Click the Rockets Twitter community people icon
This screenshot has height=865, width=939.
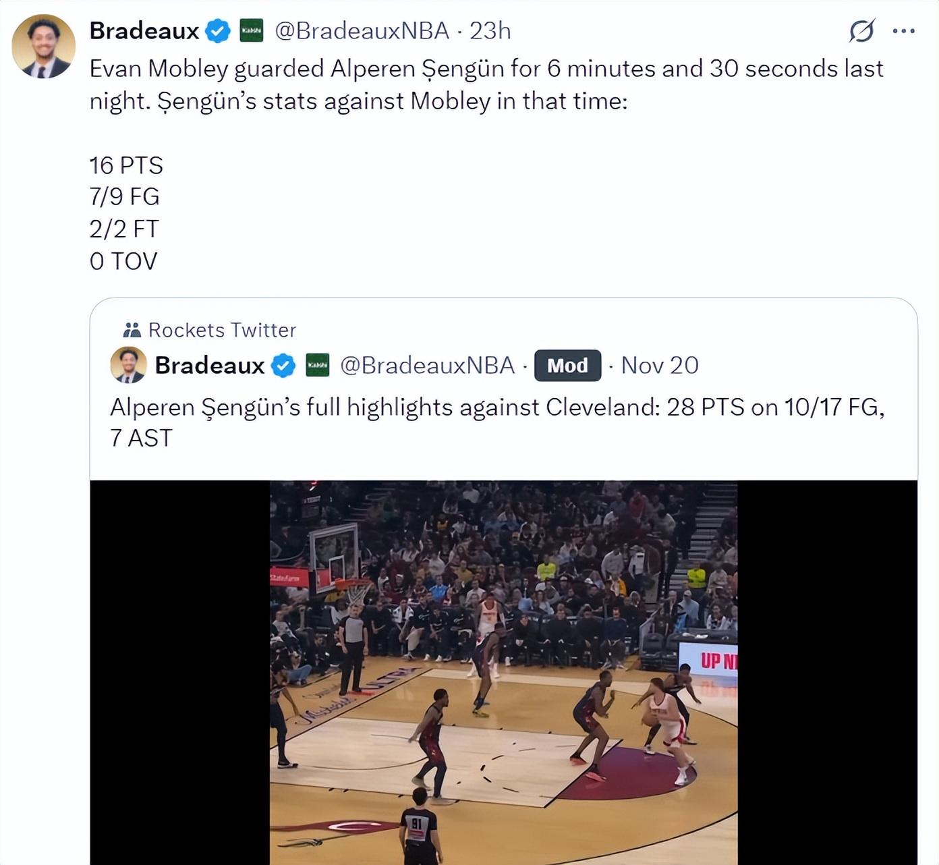coord(132,330)
